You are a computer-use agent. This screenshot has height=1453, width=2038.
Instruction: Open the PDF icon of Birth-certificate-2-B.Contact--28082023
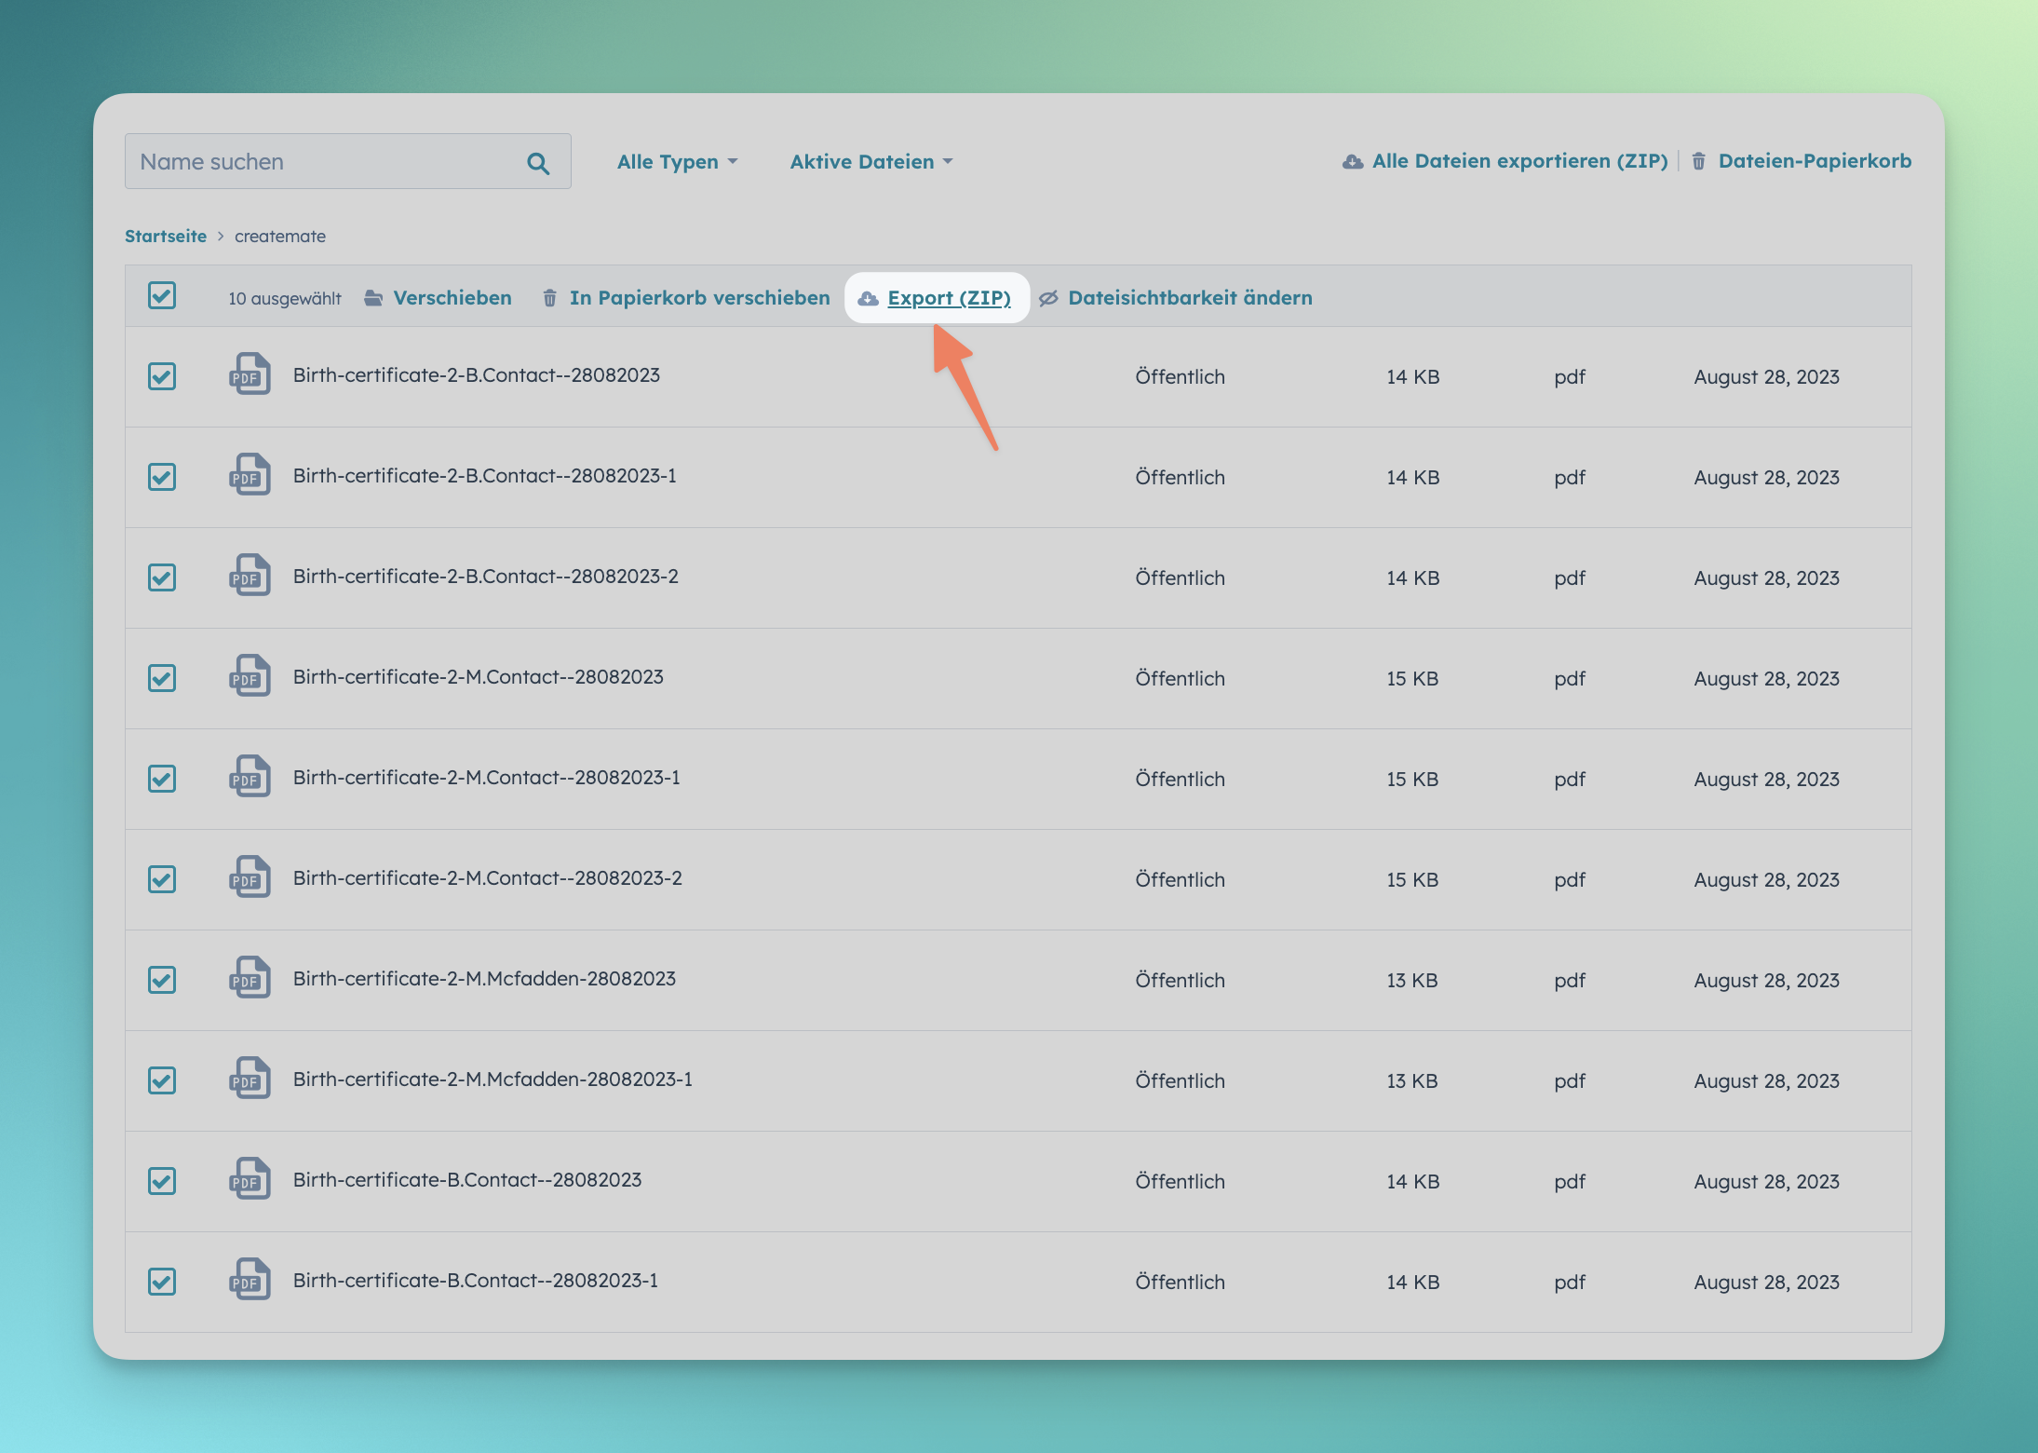[249, 375]
